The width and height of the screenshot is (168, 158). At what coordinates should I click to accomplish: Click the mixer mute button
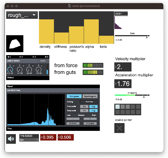43,61
